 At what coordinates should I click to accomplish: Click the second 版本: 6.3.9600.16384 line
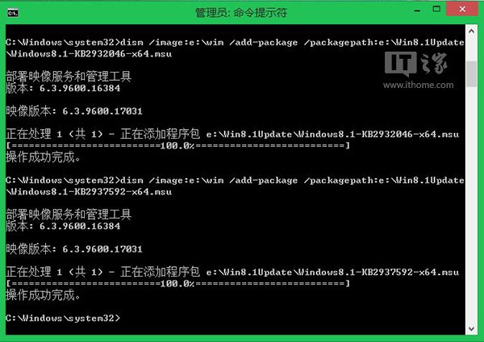coord(63,226)
